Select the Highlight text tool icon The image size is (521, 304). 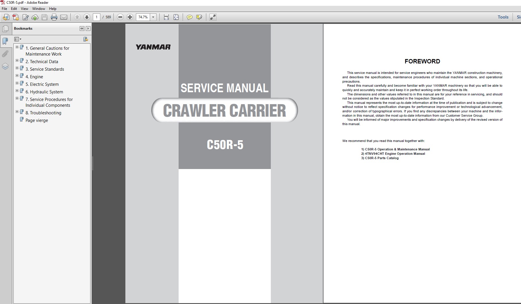(199, 17)
